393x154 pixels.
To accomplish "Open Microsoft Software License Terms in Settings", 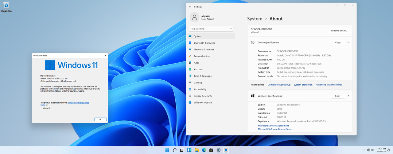I will (x=275, y=129).
